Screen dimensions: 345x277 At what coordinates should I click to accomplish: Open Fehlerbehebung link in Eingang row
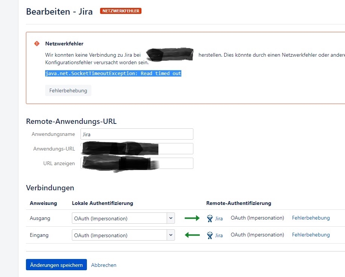(311, 235)
